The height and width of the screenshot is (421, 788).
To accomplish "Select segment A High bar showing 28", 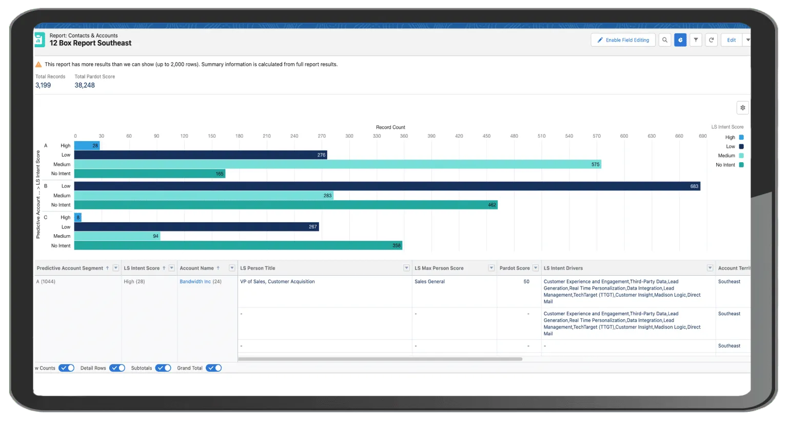I will click(x=87, y=146).
